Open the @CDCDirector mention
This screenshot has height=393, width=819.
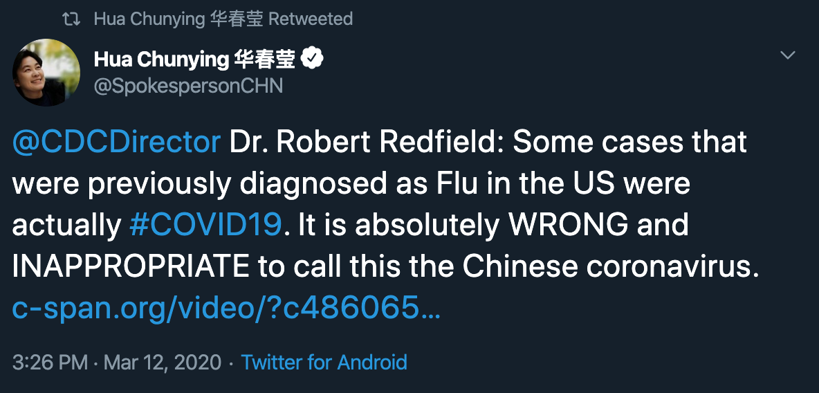(x=117, y=142)
